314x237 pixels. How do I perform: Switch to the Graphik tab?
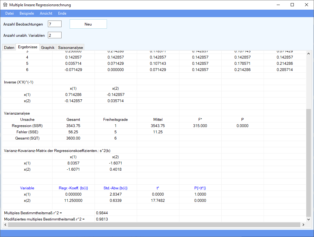(48, 48)
